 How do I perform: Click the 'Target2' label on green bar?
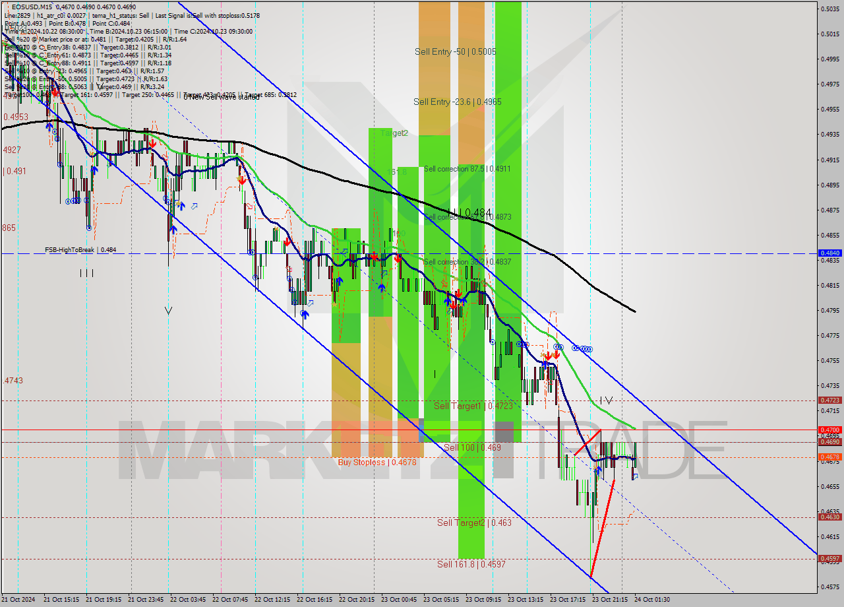pyautogui.click(x=394, y=133)
